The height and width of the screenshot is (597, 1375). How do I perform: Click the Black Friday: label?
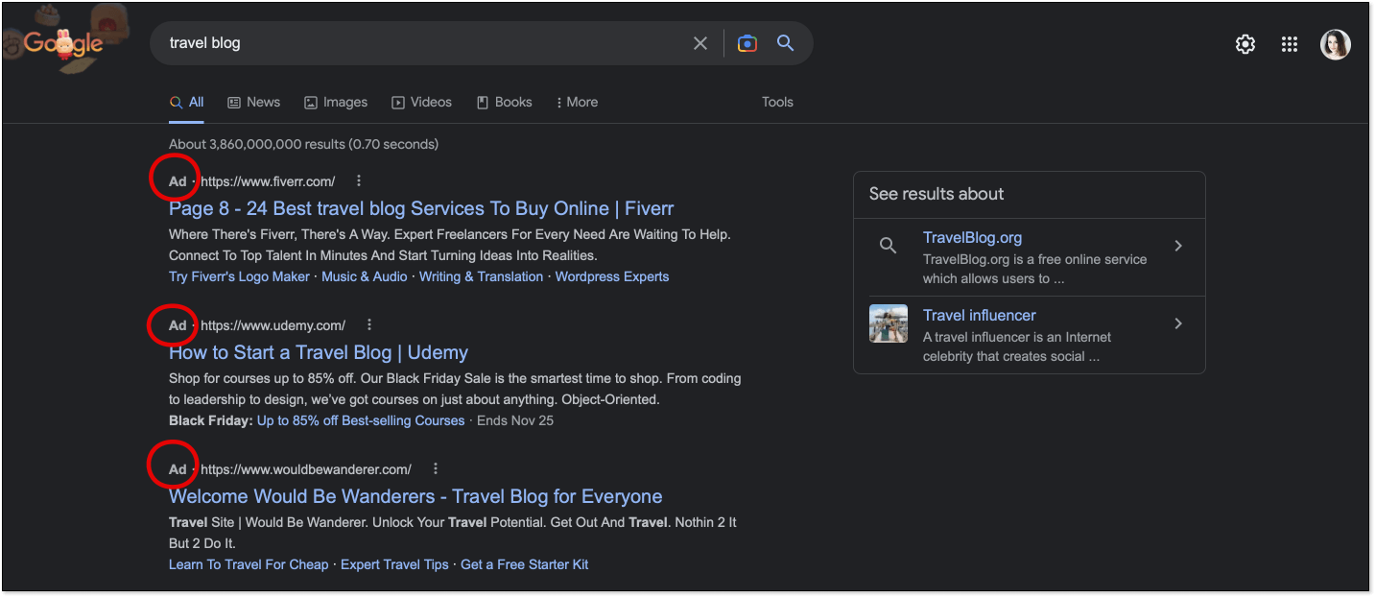[211, 420]
